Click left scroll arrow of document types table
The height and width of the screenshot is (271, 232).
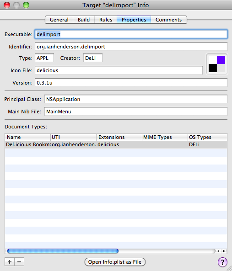pos(219,251)
